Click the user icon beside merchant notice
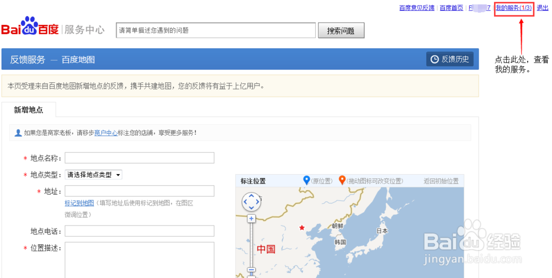Viewport: 552px width, 278px height. (18, 133)
